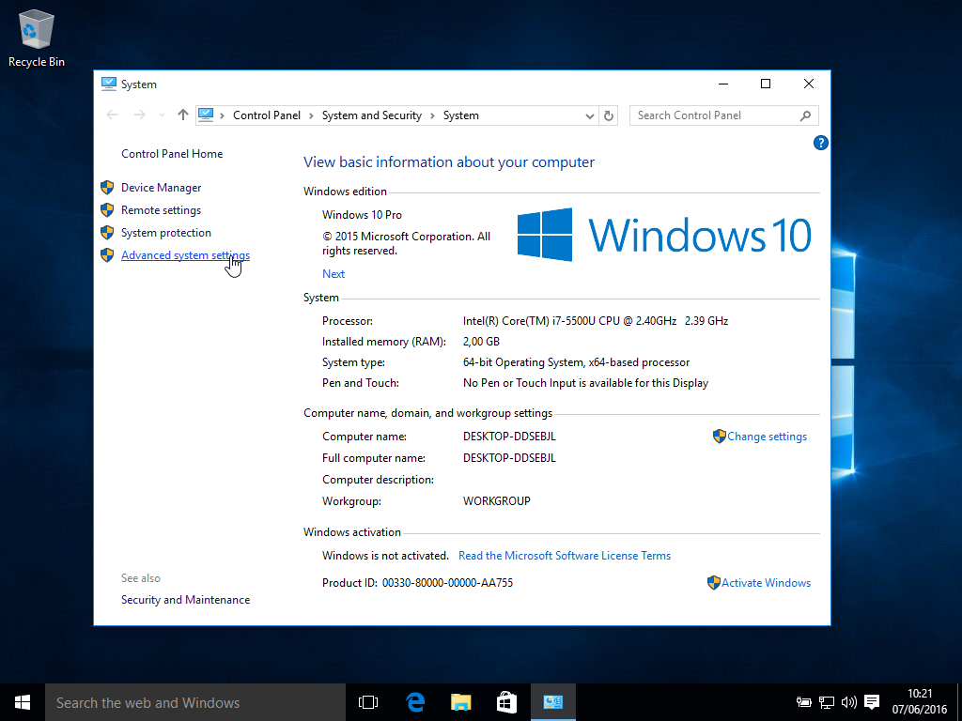Click Change settings for computer name
962x721 pixels.
(767, 437)
